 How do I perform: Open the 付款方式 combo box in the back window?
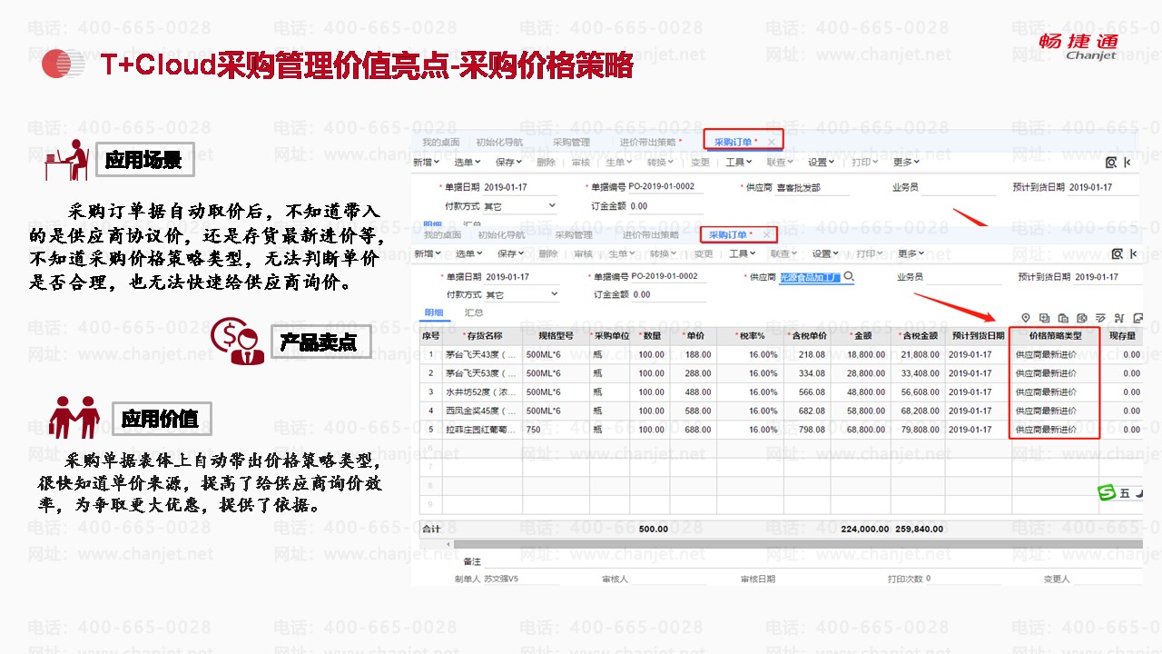point(519,206)
